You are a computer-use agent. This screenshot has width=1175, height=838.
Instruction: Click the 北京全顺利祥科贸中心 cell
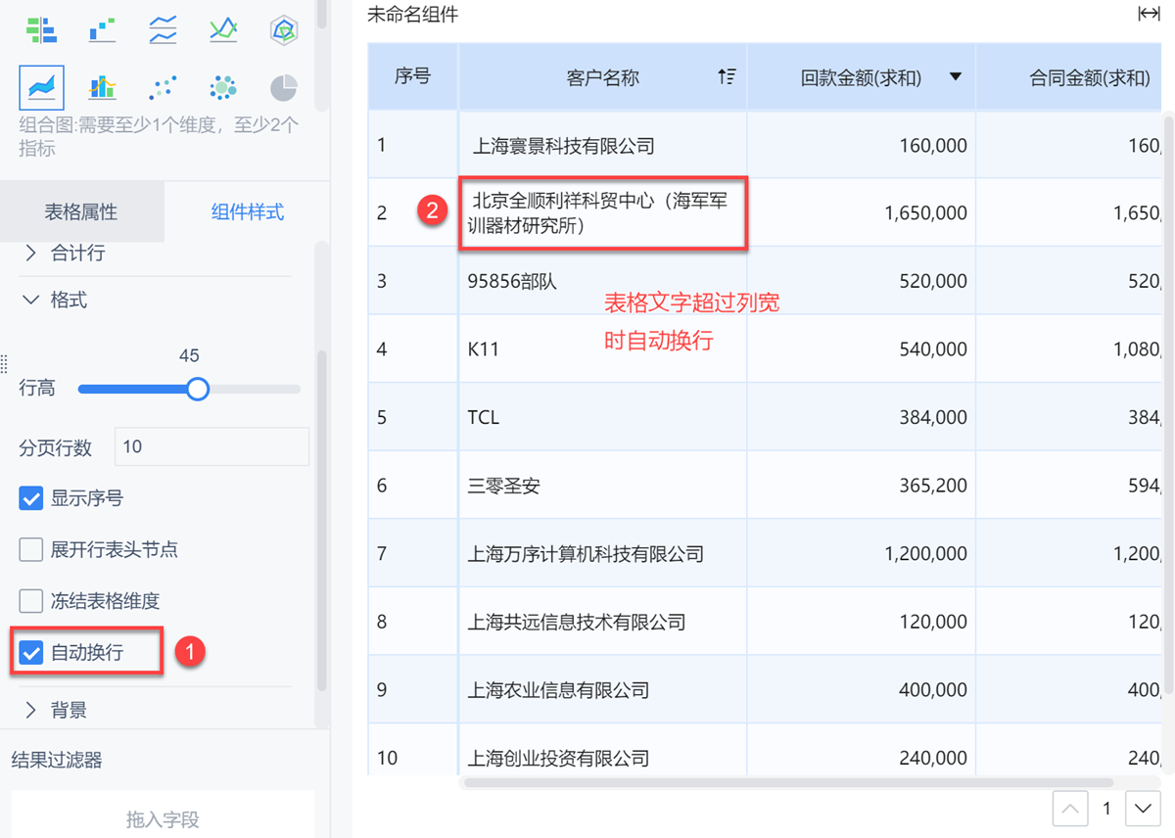click(x=602, y=212)
